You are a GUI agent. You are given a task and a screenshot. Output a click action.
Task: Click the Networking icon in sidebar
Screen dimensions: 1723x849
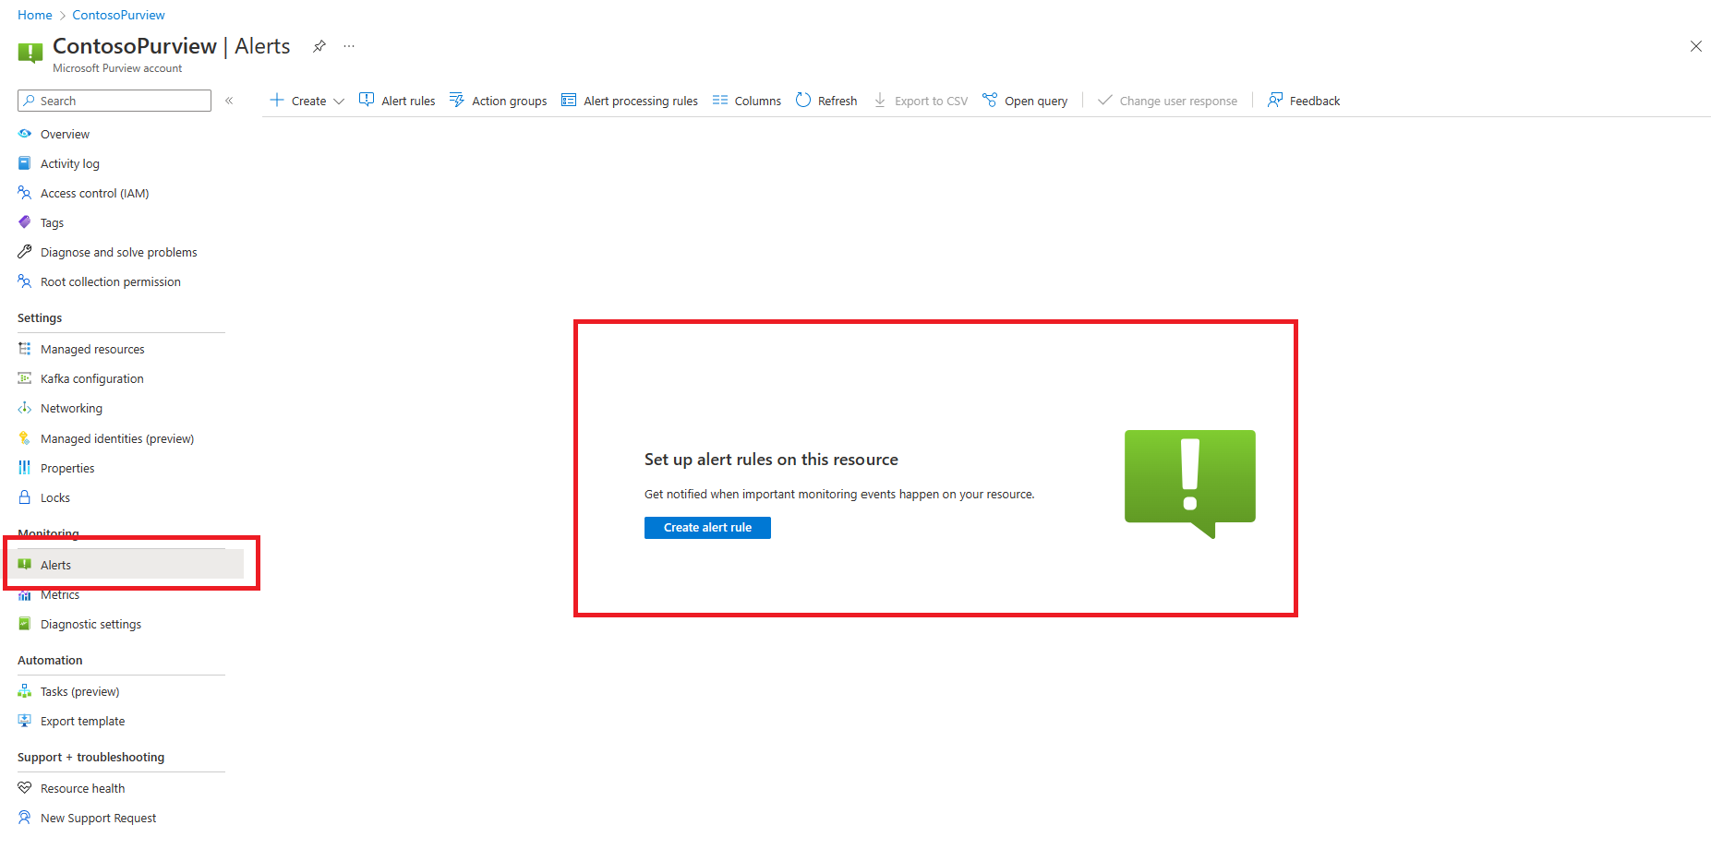point(25,408)
